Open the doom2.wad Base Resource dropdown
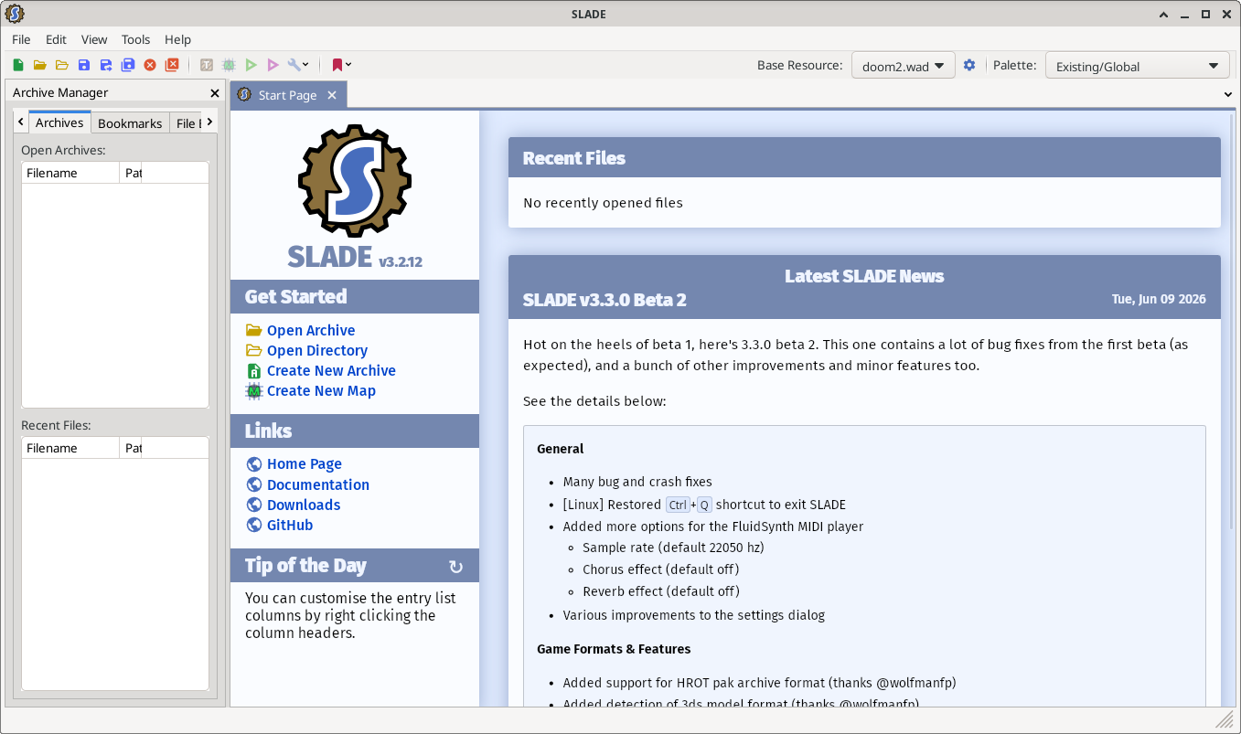 pyautogui.click(x=904, y=66)
